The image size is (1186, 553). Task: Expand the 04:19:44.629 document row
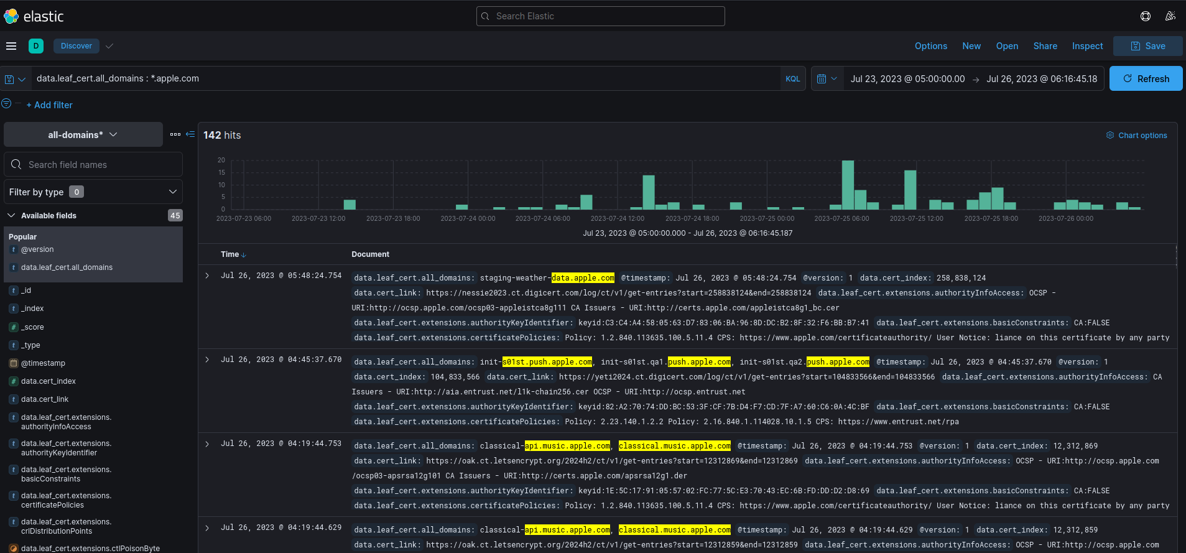tap(207, 527)
